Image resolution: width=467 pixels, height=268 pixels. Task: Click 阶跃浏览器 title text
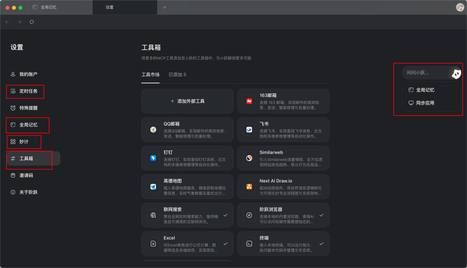(271, 209)
